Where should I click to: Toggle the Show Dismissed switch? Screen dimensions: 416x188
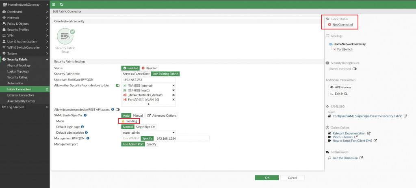coord(354,69)
